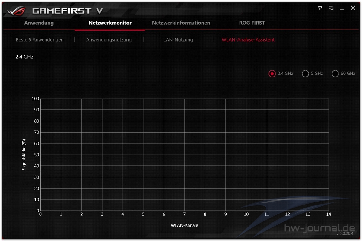Open Beste 5 Anwendungen sub-tab
362x241 pixels.
tap(40, 39)
